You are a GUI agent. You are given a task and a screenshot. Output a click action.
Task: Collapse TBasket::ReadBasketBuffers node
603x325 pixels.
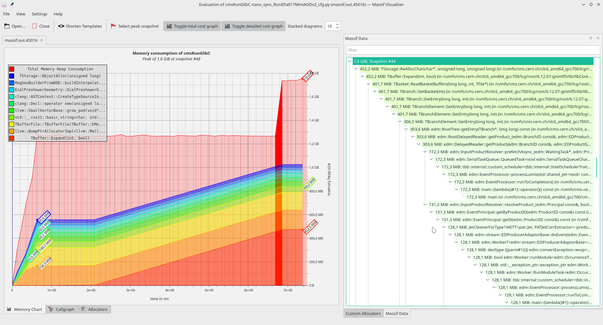click(x=368, y=84)
